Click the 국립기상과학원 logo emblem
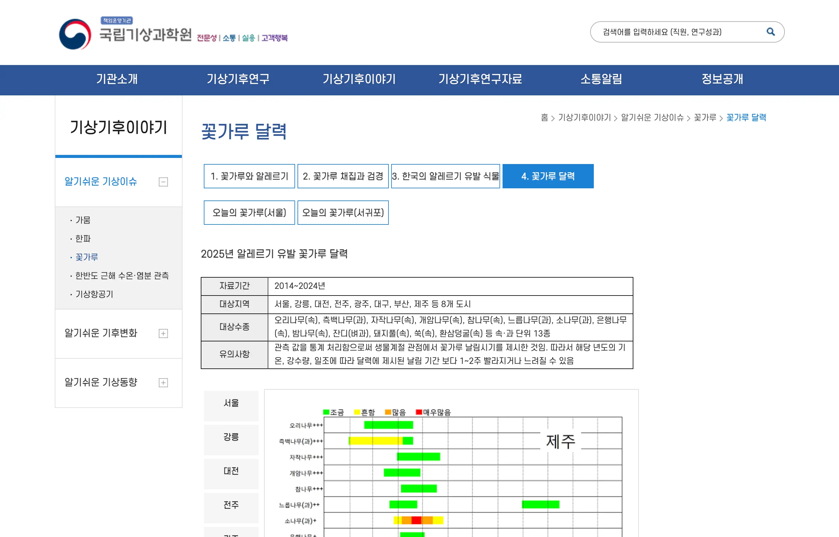The image size is (839, 537). click(x=75, y=34)
